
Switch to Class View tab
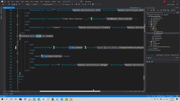point(167,55)
